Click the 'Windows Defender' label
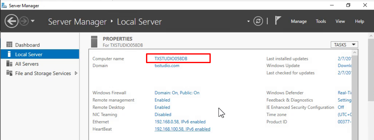 285,93
